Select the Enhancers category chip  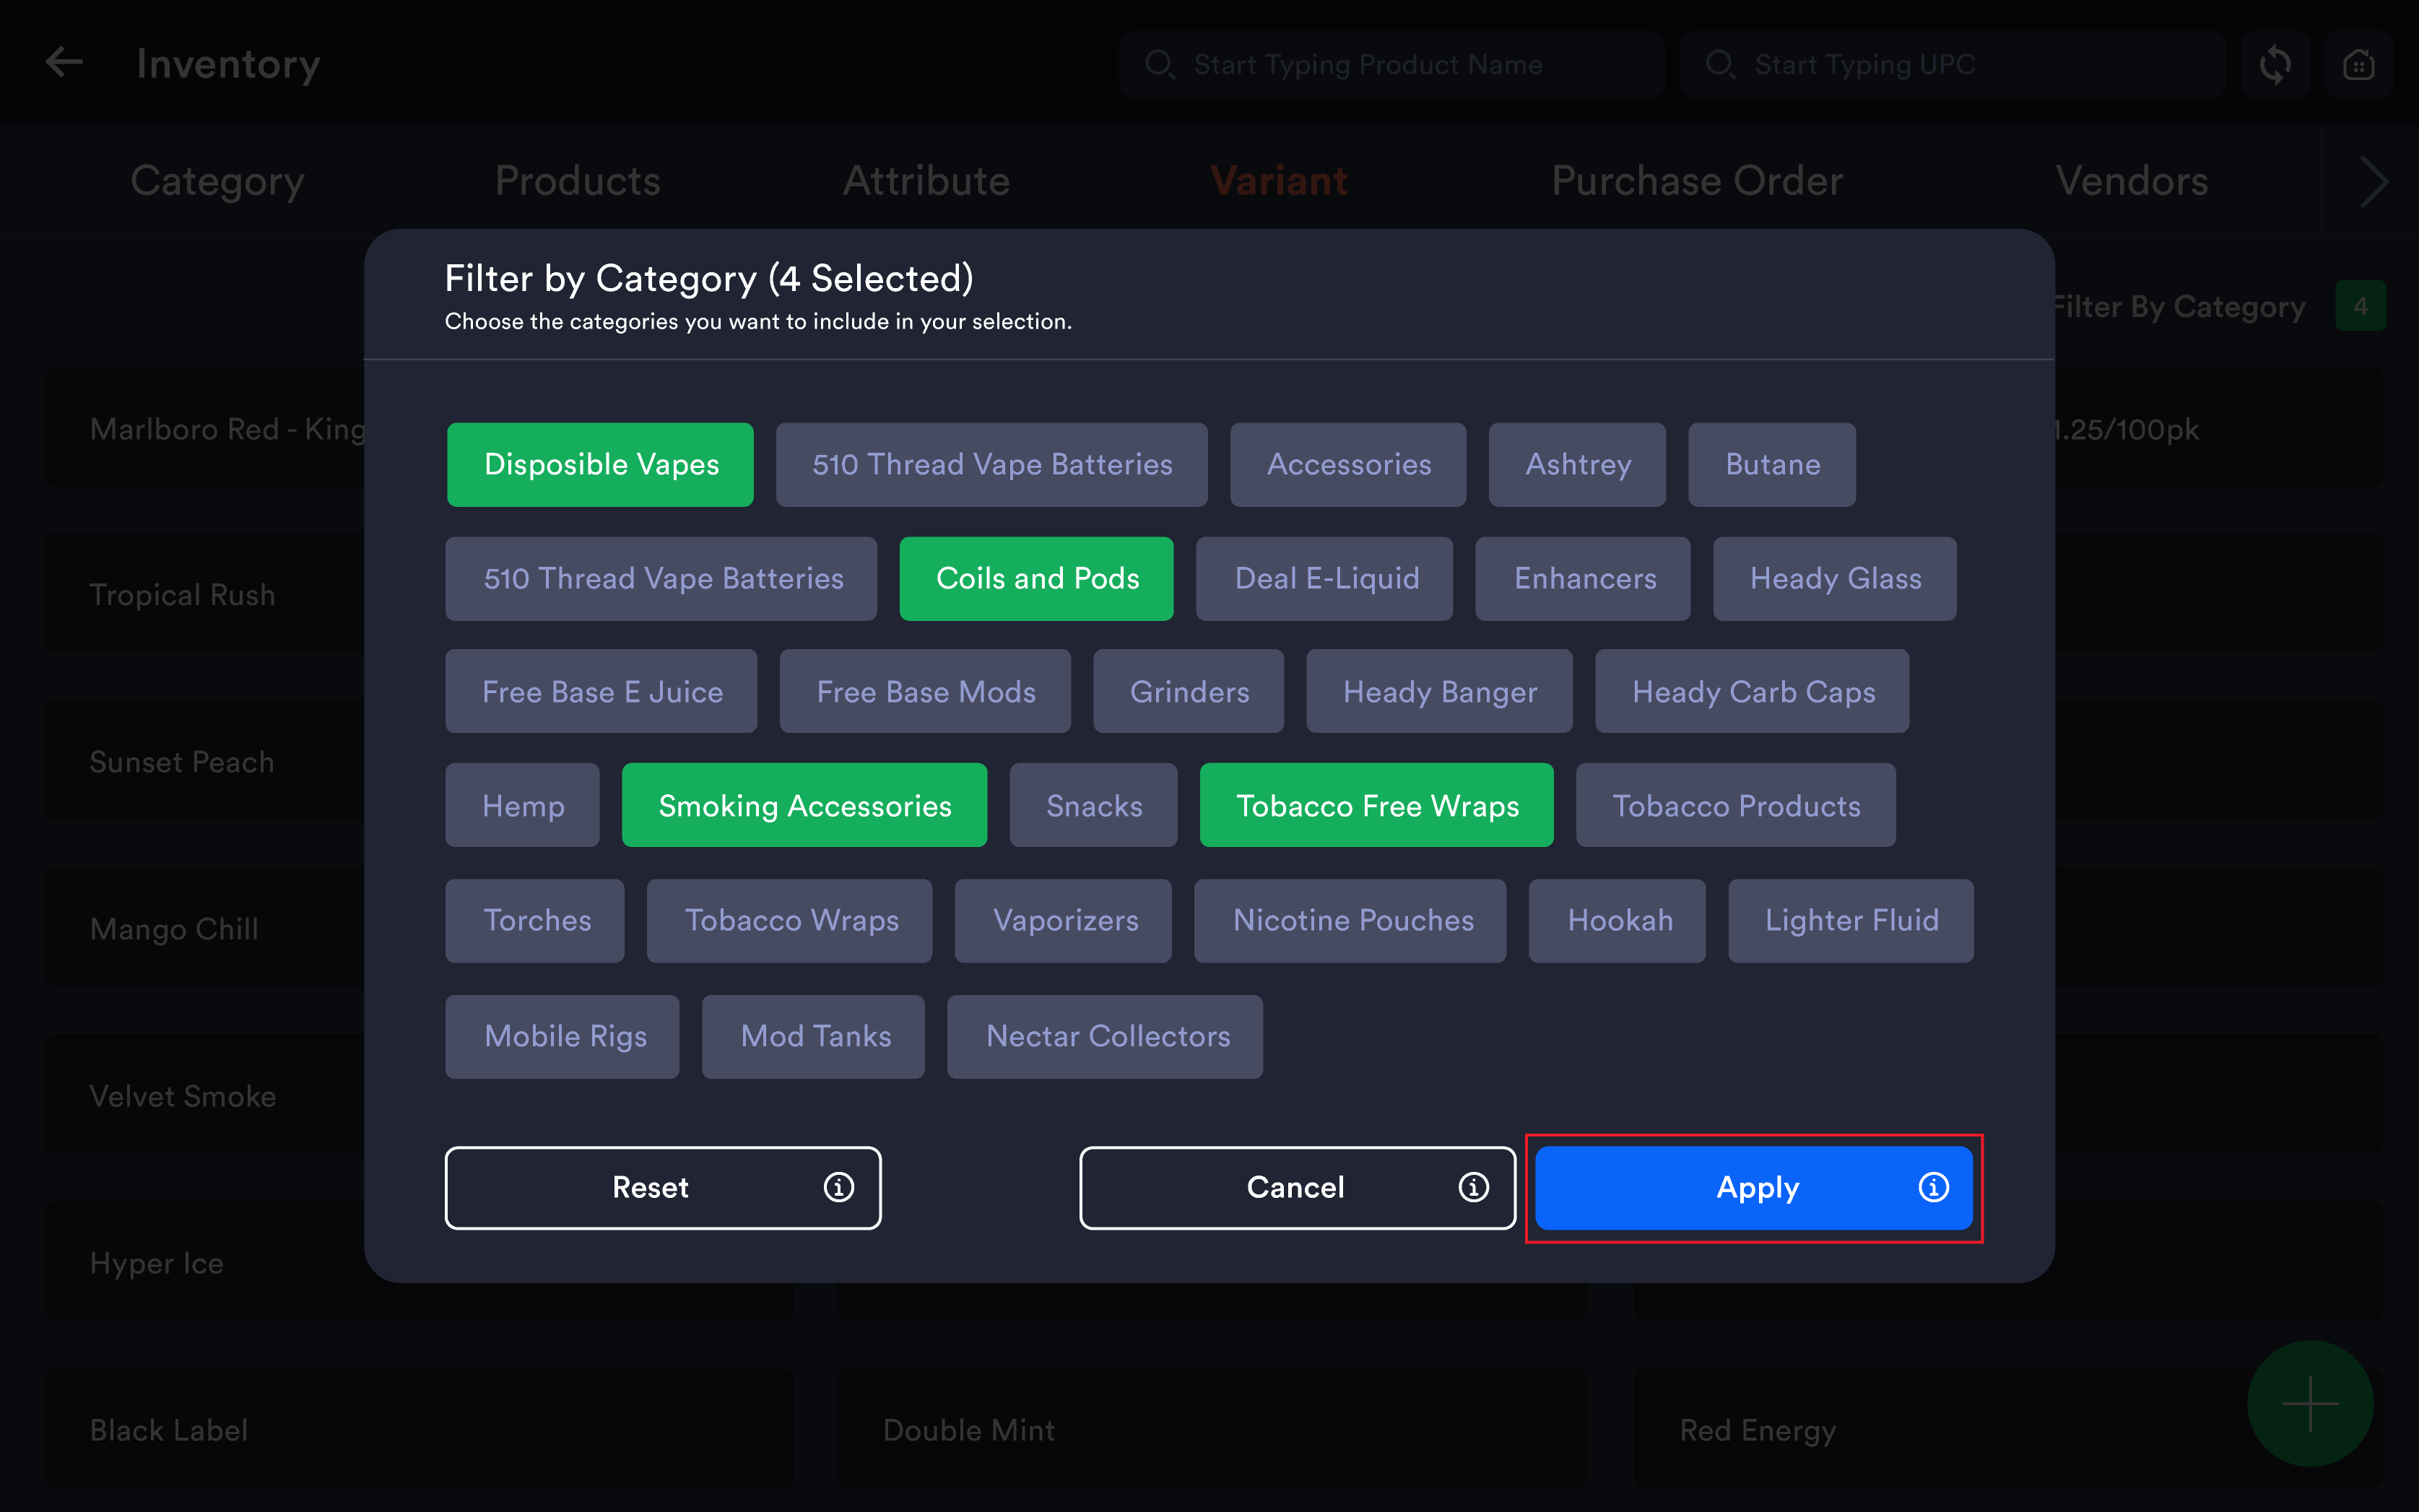[x=1583, y=579]
